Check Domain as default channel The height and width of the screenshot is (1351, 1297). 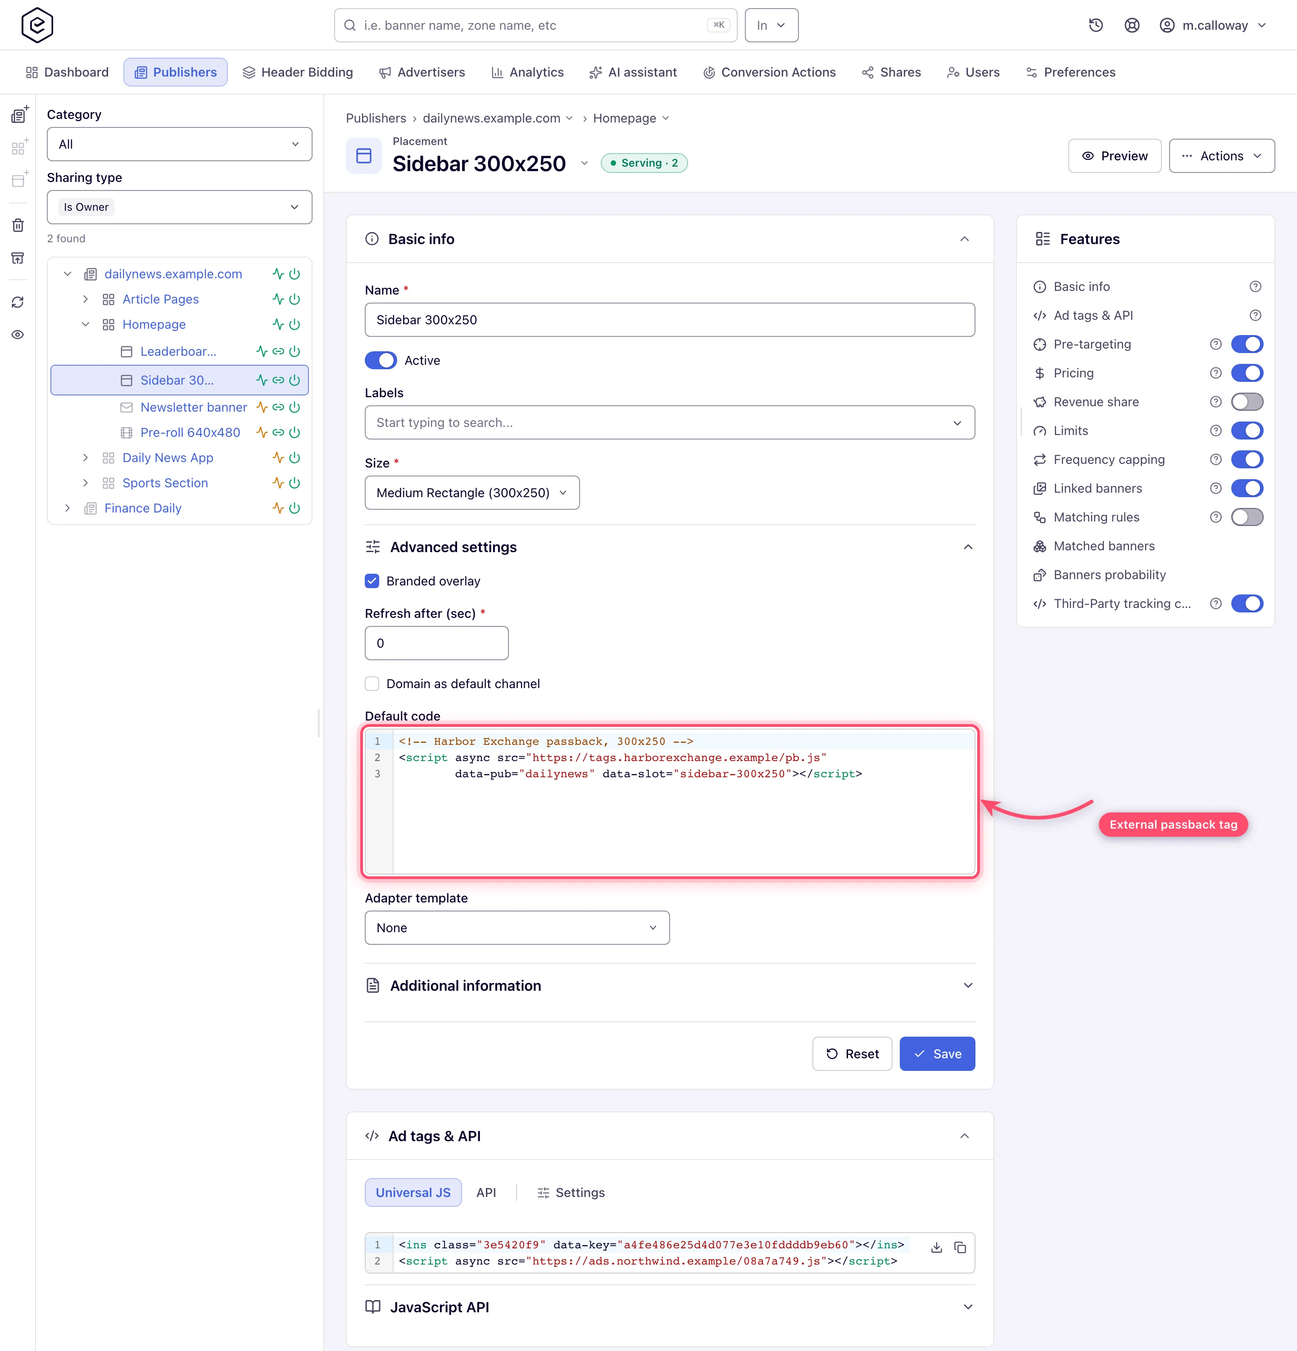372,684
